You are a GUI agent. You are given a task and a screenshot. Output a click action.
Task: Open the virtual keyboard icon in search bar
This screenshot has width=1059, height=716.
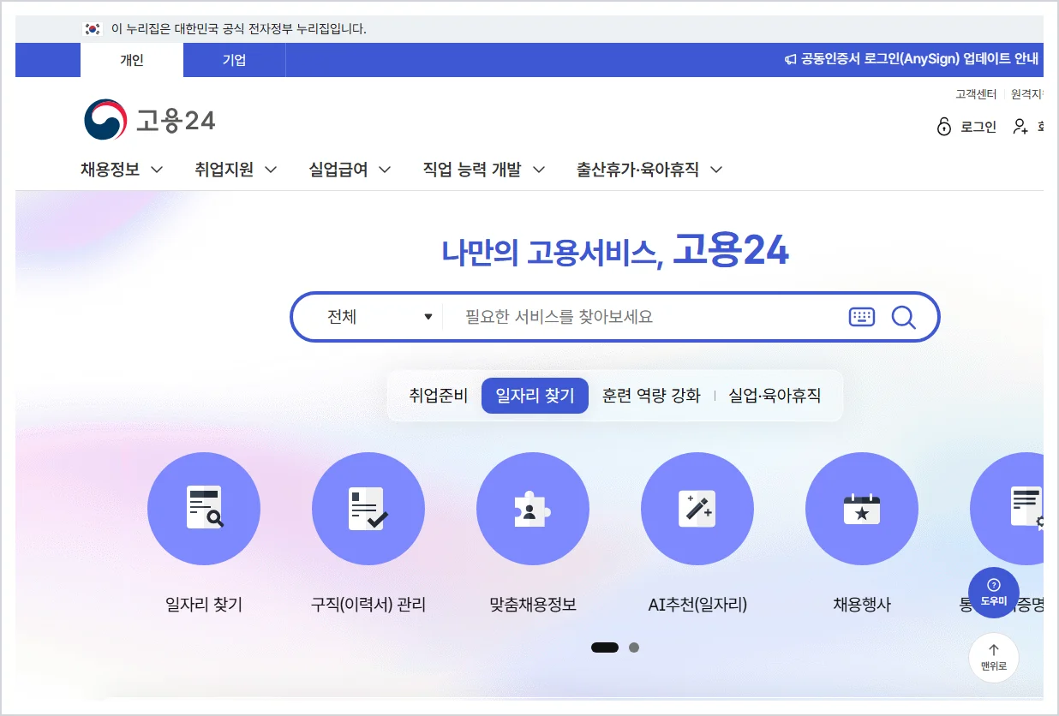coord(862,317)
